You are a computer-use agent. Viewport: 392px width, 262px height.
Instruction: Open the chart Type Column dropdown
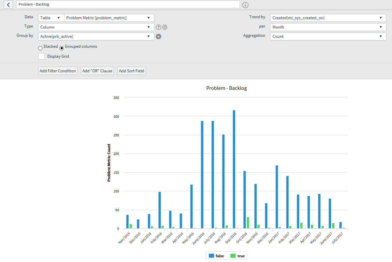coord(96,27)
